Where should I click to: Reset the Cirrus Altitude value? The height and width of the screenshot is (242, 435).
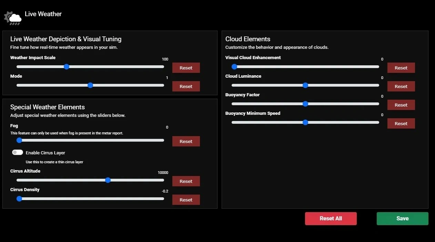186,181
